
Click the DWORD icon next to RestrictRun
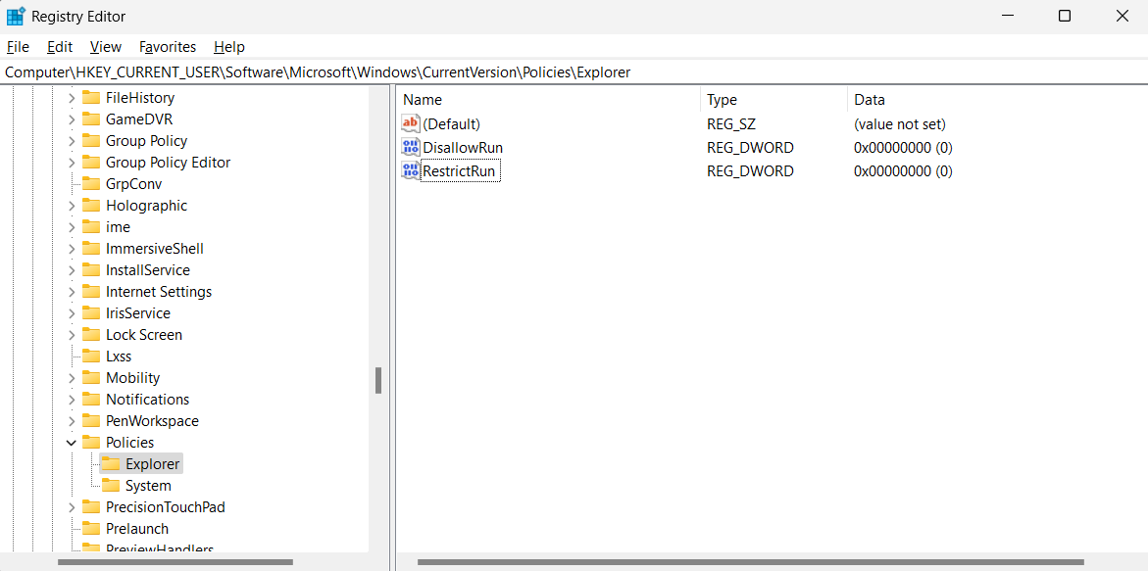[410, 170]
